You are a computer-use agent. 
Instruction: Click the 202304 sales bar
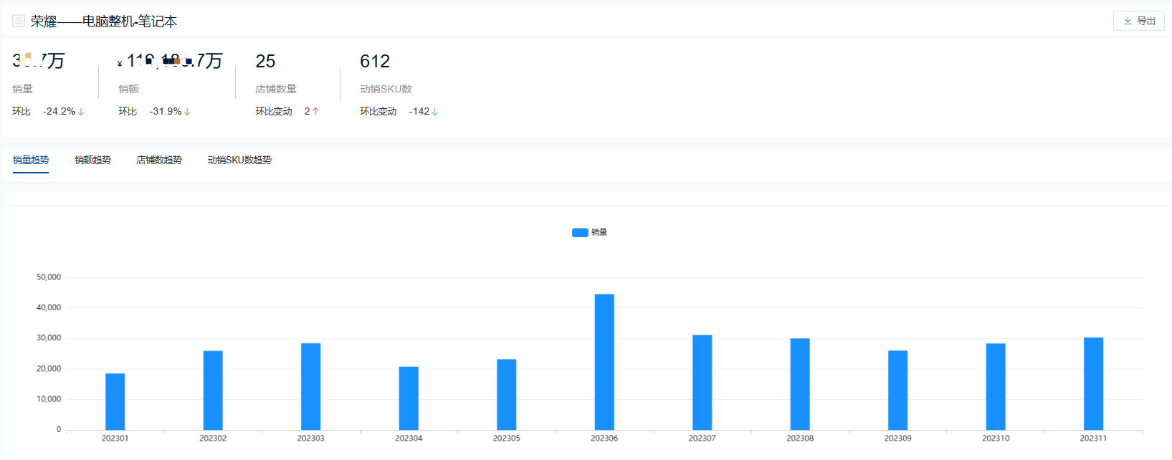tap(409, 398)
